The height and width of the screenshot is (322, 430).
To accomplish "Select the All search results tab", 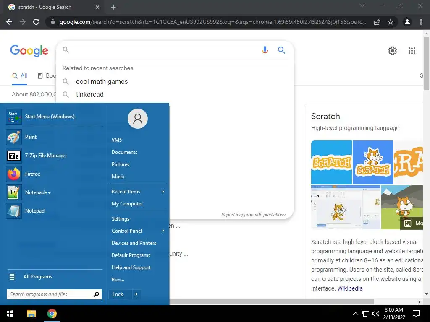I will 19,76.
